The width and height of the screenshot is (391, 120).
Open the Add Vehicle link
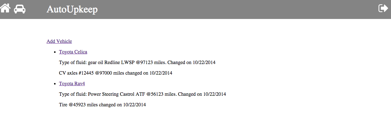coord(59,41)
